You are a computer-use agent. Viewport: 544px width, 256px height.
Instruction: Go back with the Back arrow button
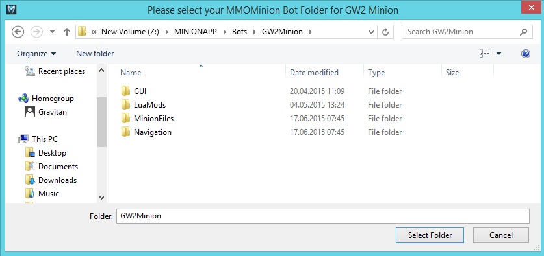[x=18, y=32]
